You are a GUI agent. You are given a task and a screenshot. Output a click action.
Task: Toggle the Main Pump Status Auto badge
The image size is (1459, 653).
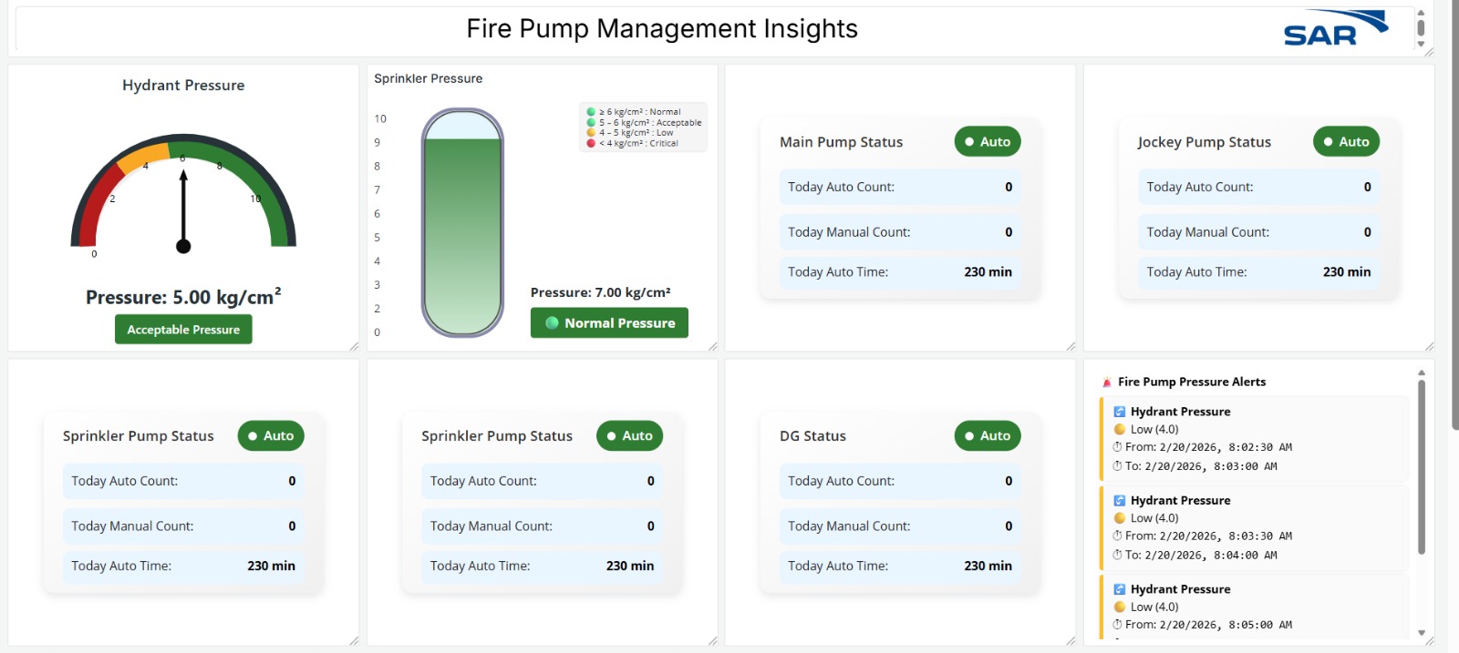[x=988, y=142]
